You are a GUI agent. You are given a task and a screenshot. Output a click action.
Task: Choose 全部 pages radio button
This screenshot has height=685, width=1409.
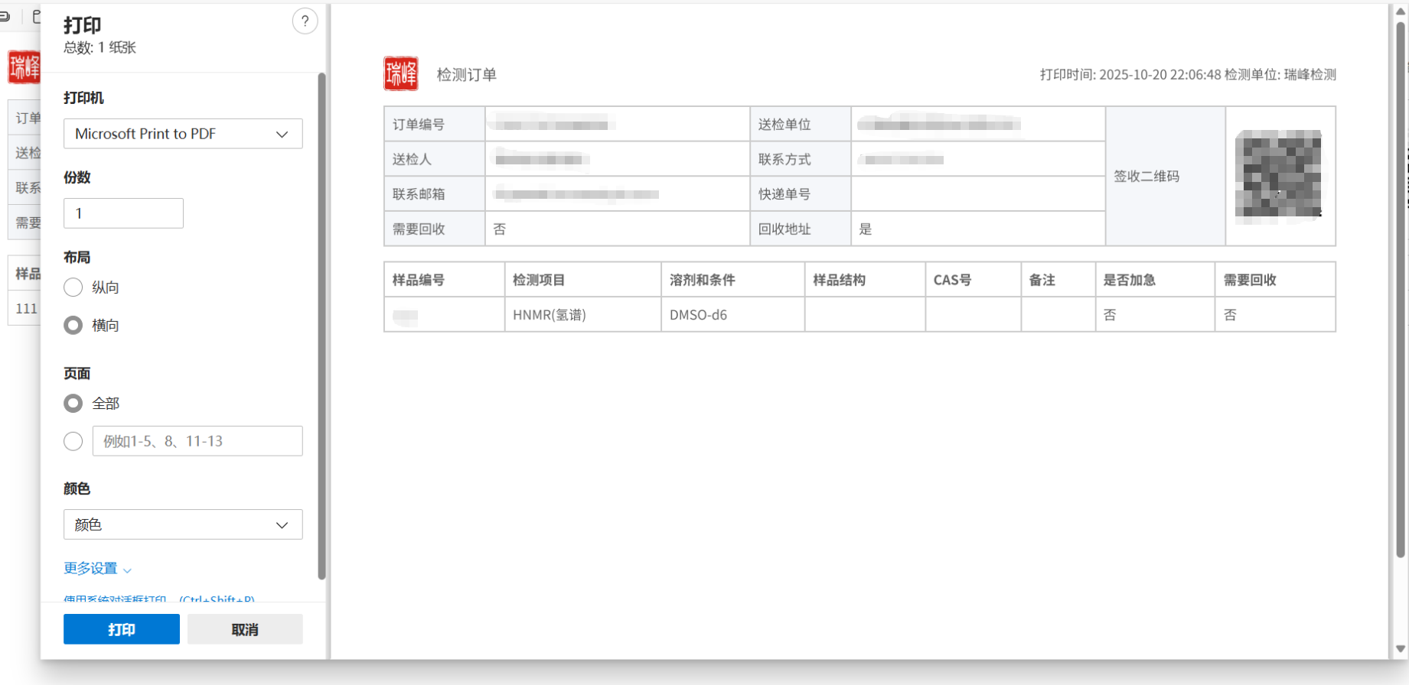coord(73,404)
